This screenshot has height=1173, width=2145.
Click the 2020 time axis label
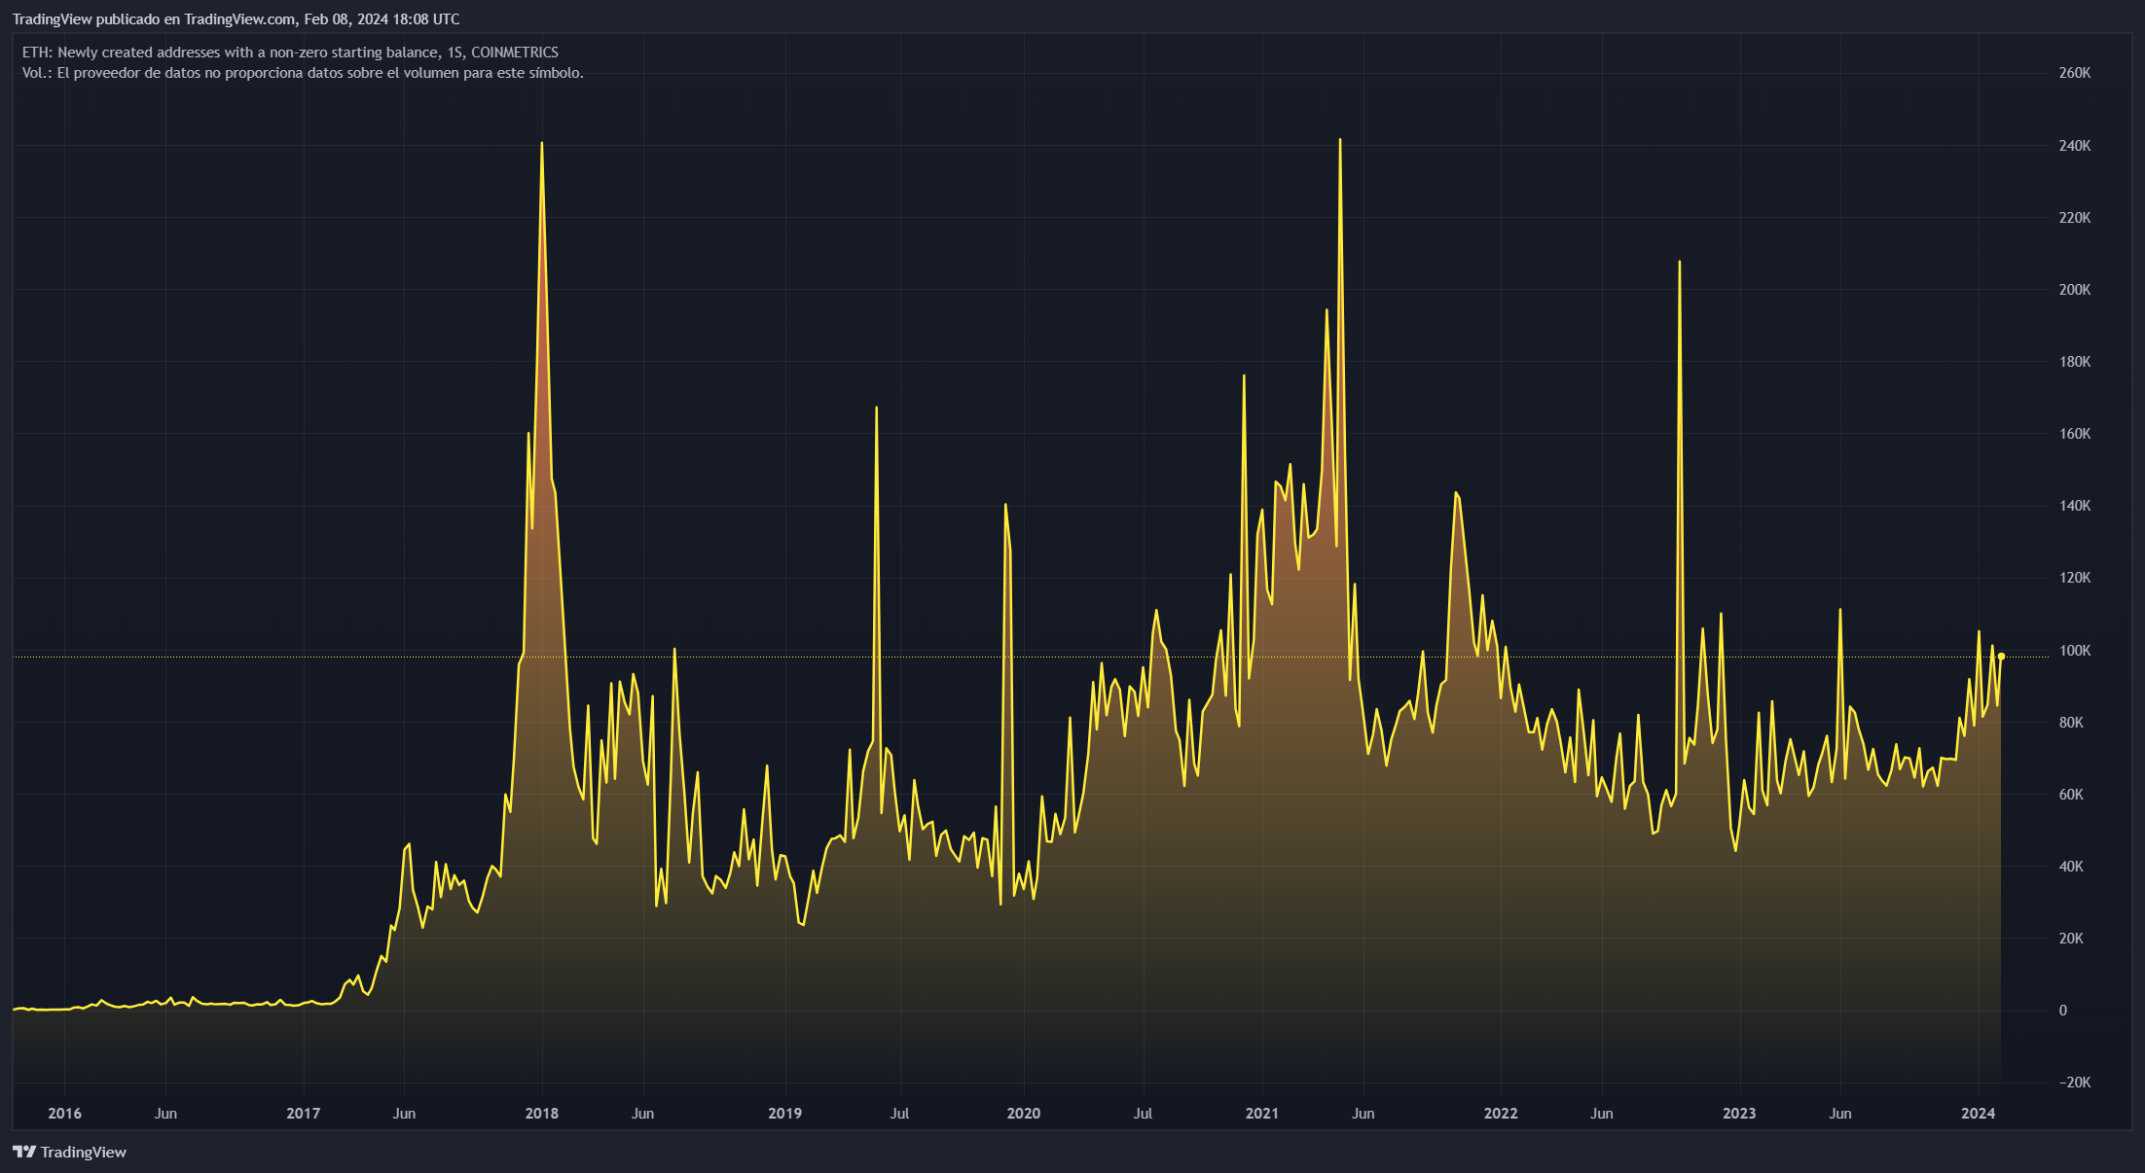click(x=1024, y=1114)
